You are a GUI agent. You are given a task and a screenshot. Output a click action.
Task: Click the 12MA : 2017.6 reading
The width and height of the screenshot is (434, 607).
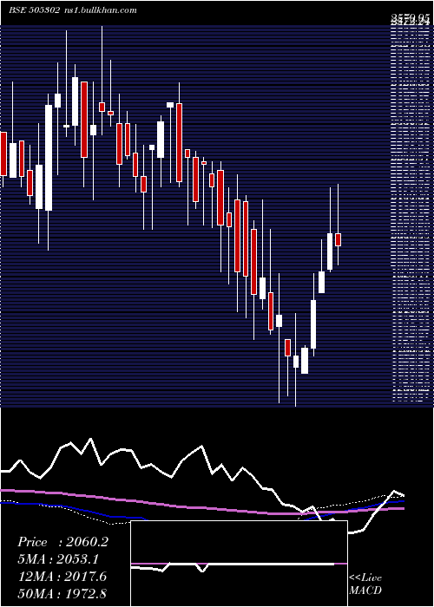click(62, 577)
